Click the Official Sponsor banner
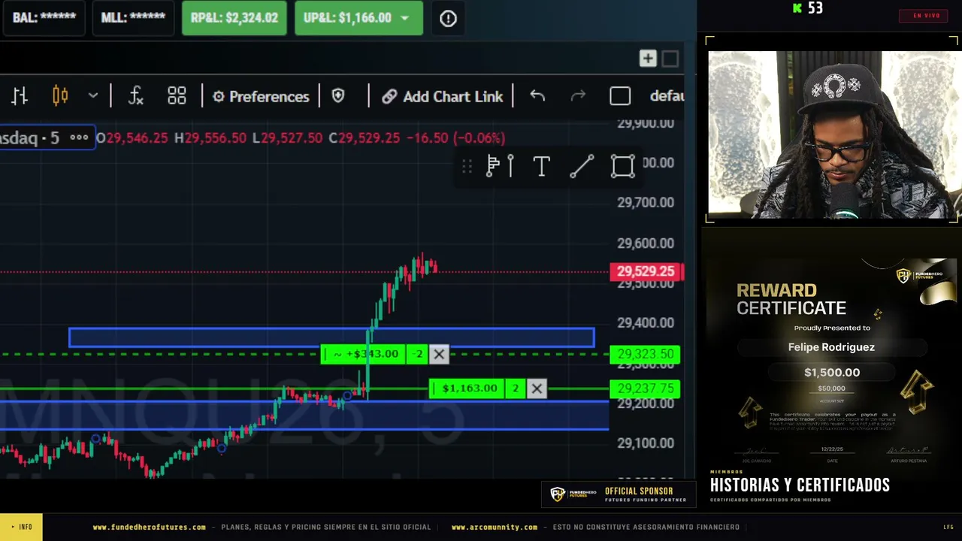 pos(618,494)
